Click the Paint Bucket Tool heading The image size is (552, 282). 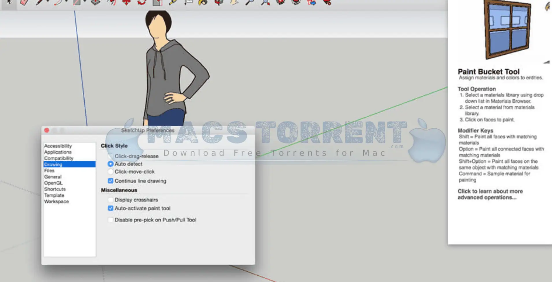tap(488, 72)
